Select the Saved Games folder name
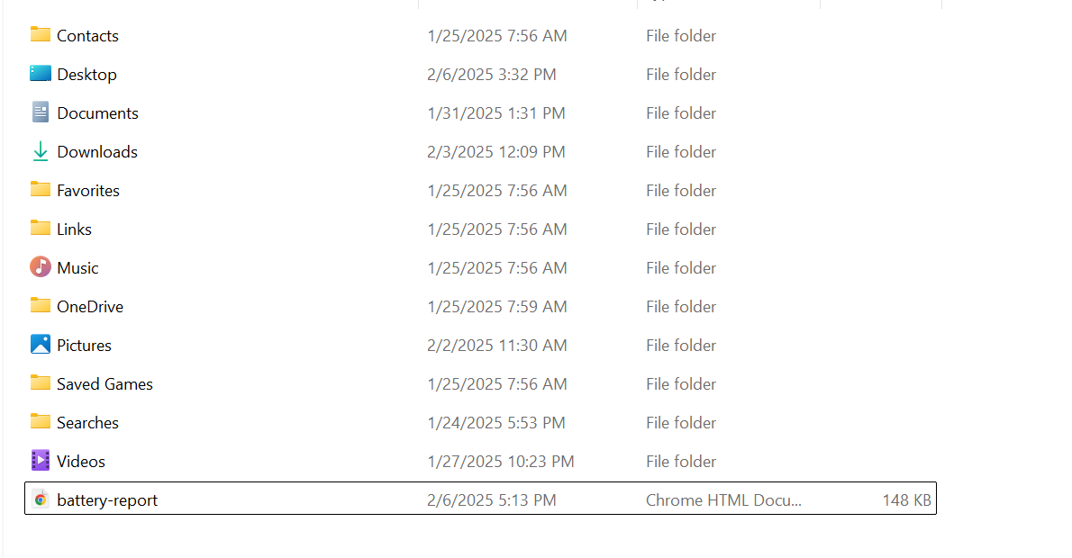 click(x=104, y=384)
